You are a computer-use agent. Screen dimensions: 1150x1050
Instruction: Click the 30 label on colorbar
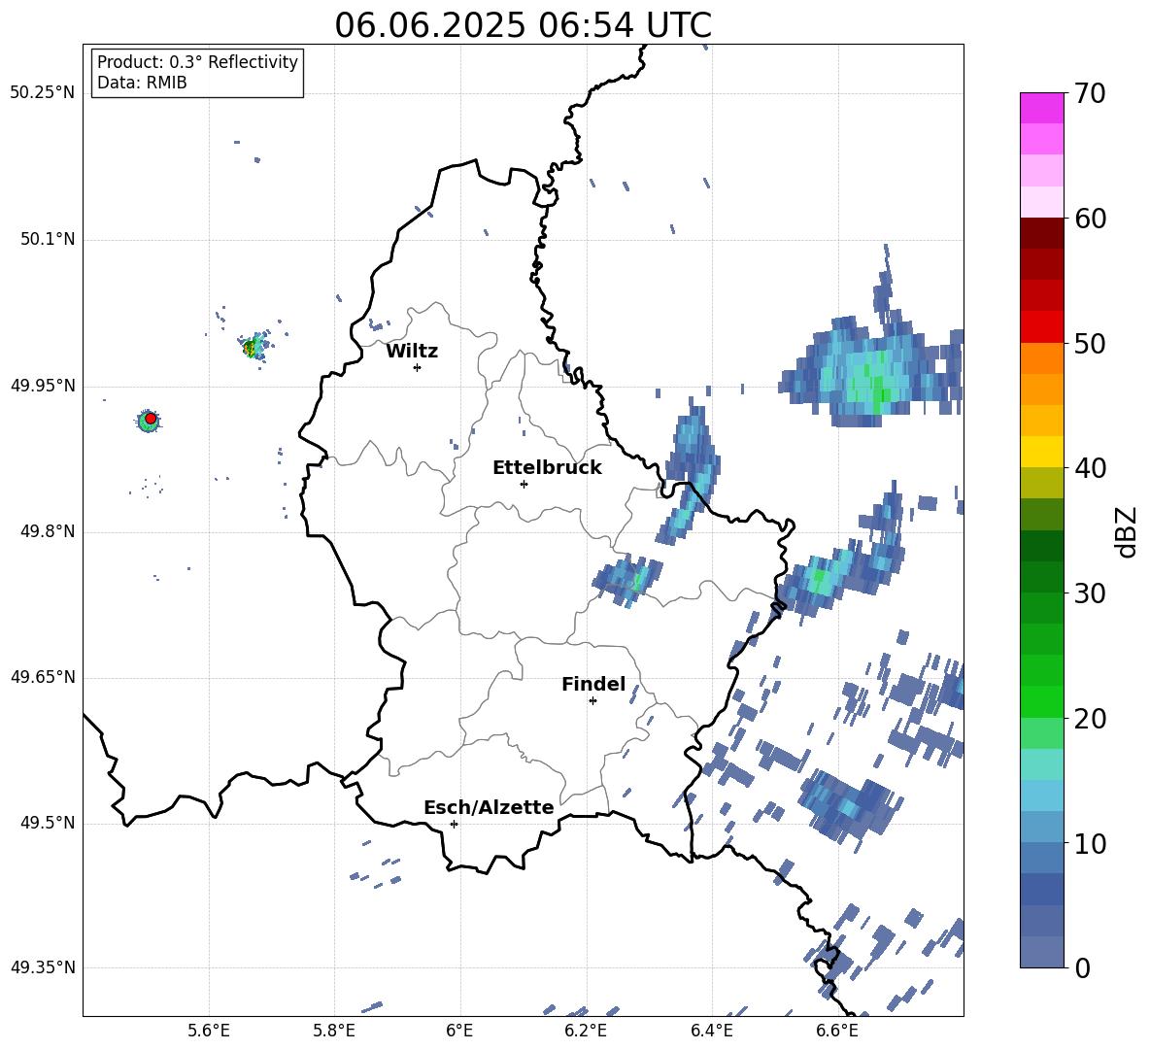point(1090,593)
